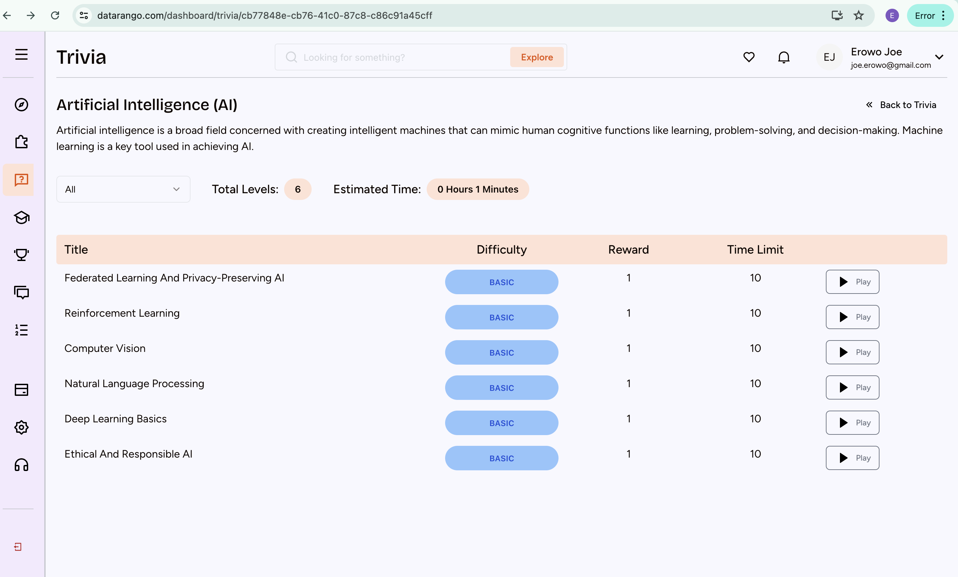Play the Computer Vision trivia
The height and width of the screenshot is (577, 958).
(852, 352)
